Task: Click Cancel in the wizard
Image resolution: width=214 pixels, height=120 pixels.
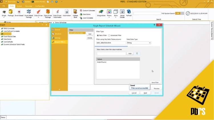Action: [134, 93]
